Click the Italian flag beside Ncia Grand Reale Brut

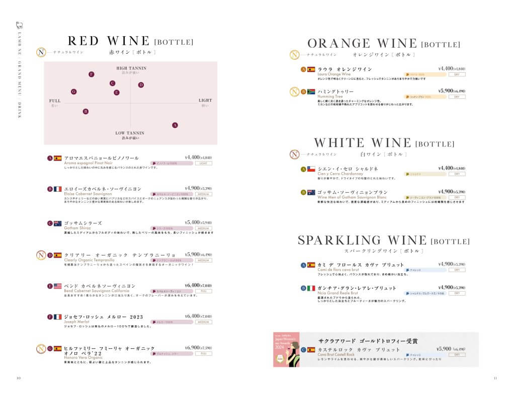pyautogui.click(x=311, y=289)
